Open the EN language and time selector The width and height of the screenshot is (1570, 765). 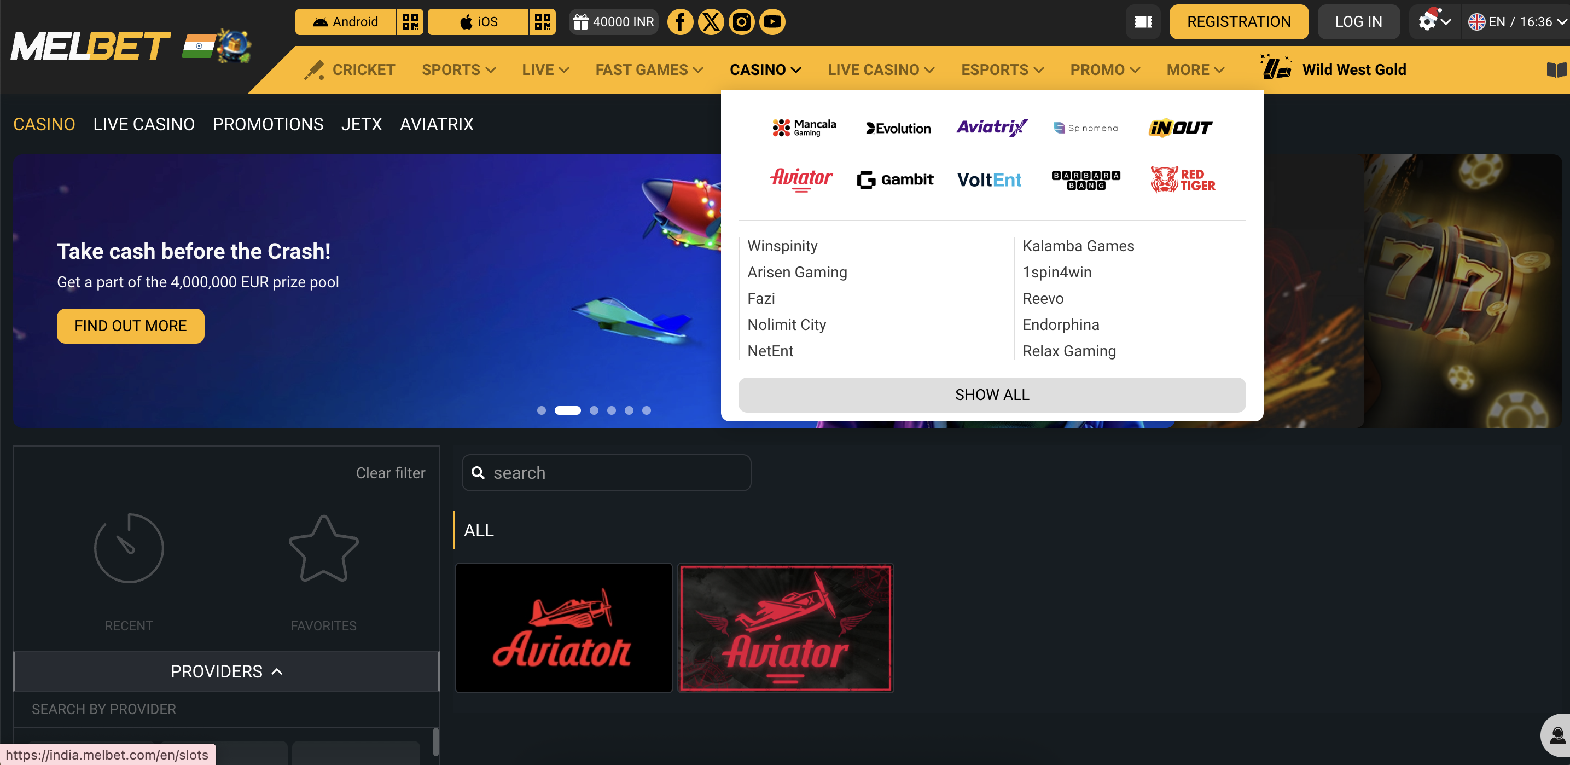1516,22
